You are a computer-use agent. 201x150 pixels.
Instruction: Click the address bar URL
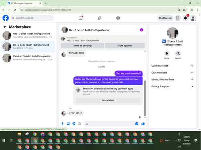click(48, 10)
